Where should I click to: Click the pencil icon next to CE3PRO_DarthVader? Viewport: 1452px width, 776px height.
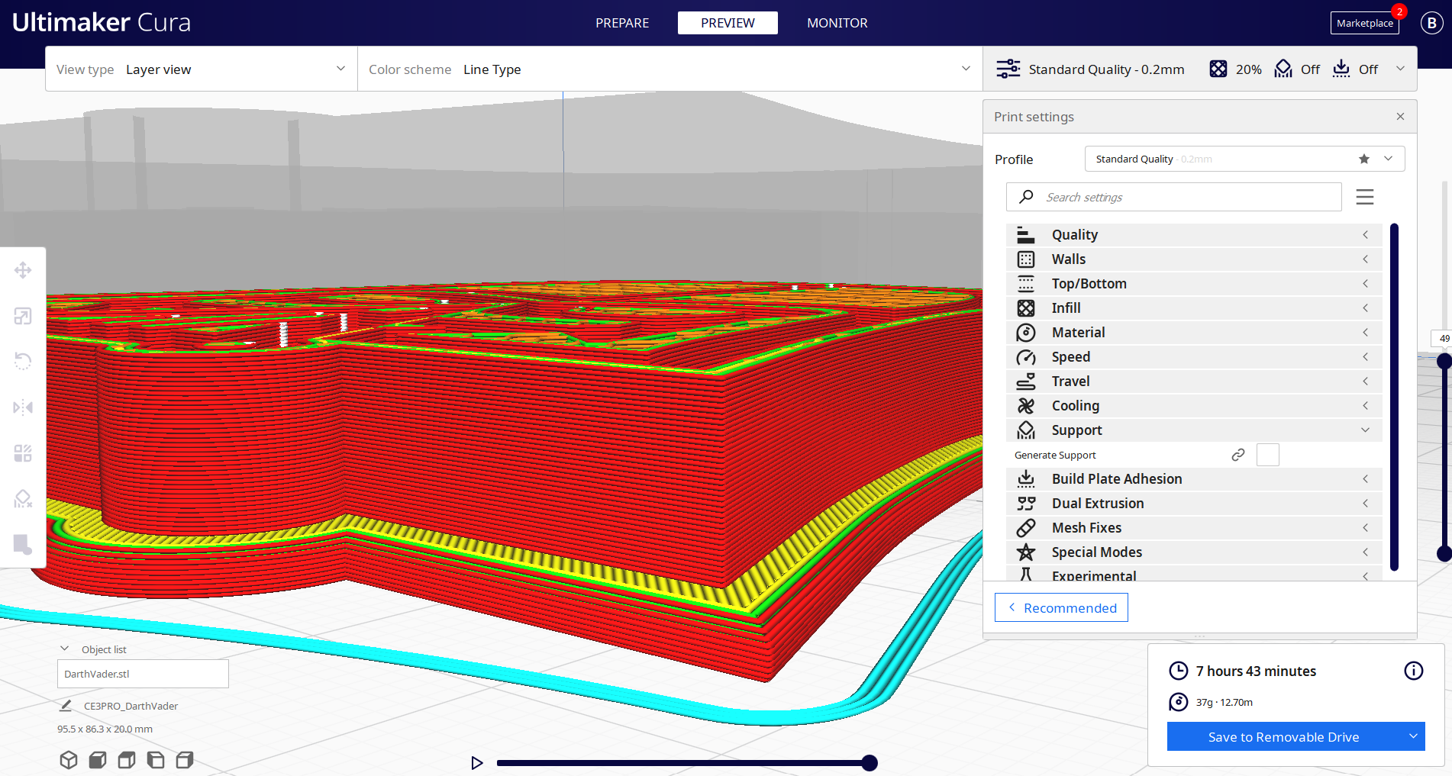pyautogui.click(x=66, y=706)
